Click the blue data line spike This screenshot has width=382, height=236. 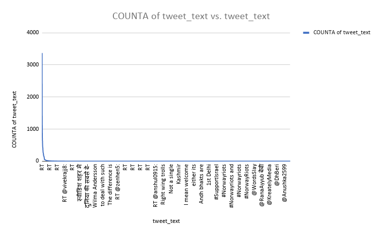[42, 101]
